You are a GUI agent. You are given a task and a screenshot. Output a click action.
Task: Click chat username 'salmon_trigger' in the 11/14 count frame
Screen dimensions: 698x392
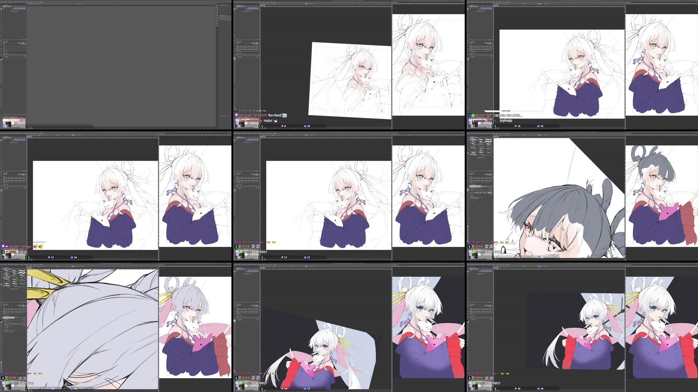(20, 247)
